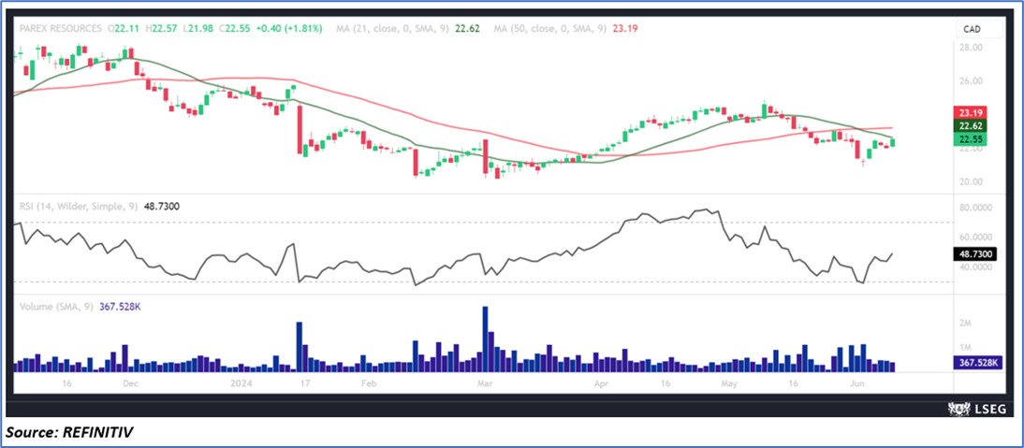Select the PAREX RESOURCES symbol label
Image resolution: width=1024 pixels, height=448 pixels.
coord(61,29)
